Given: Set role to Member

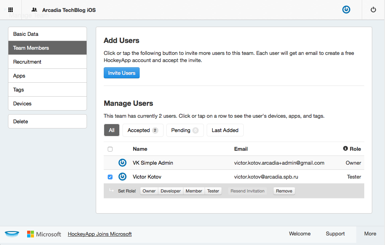Looking at the screenshot, I should pos(194,191).
